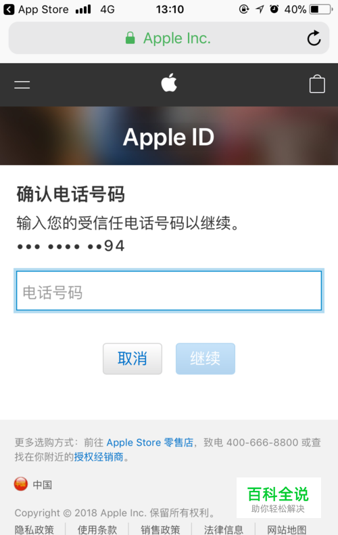Reload the page with refresh icon
338x535 pixels.
pos(314,38)
